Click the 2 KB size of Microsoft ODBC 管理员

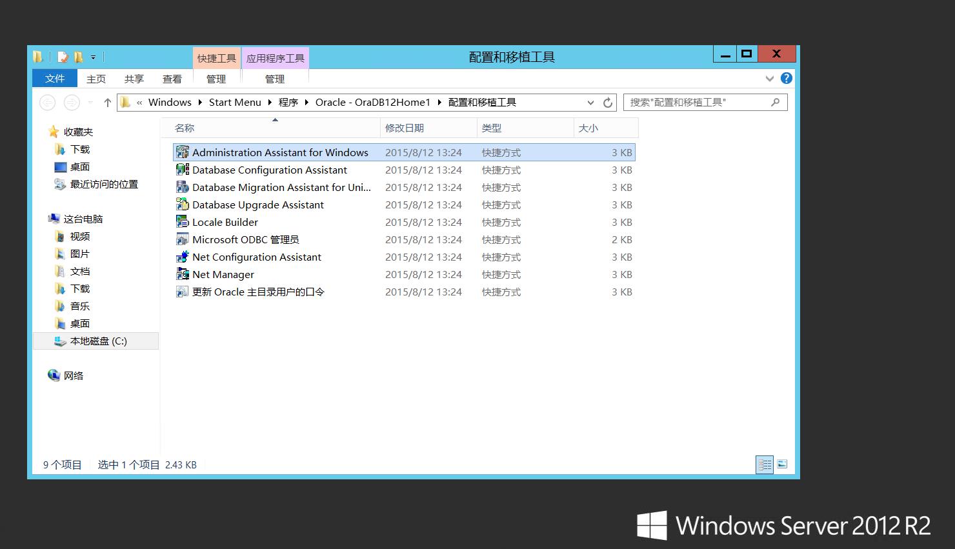[622, 239]
